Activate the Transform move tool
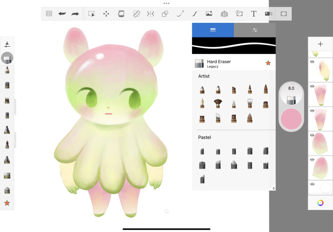 (x=106, y=14)
